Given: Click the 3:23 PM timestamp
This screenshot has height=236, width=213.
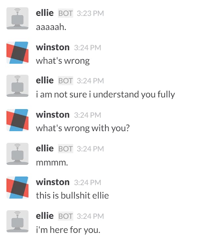Looking at the screenshot, I should [90, 13].
